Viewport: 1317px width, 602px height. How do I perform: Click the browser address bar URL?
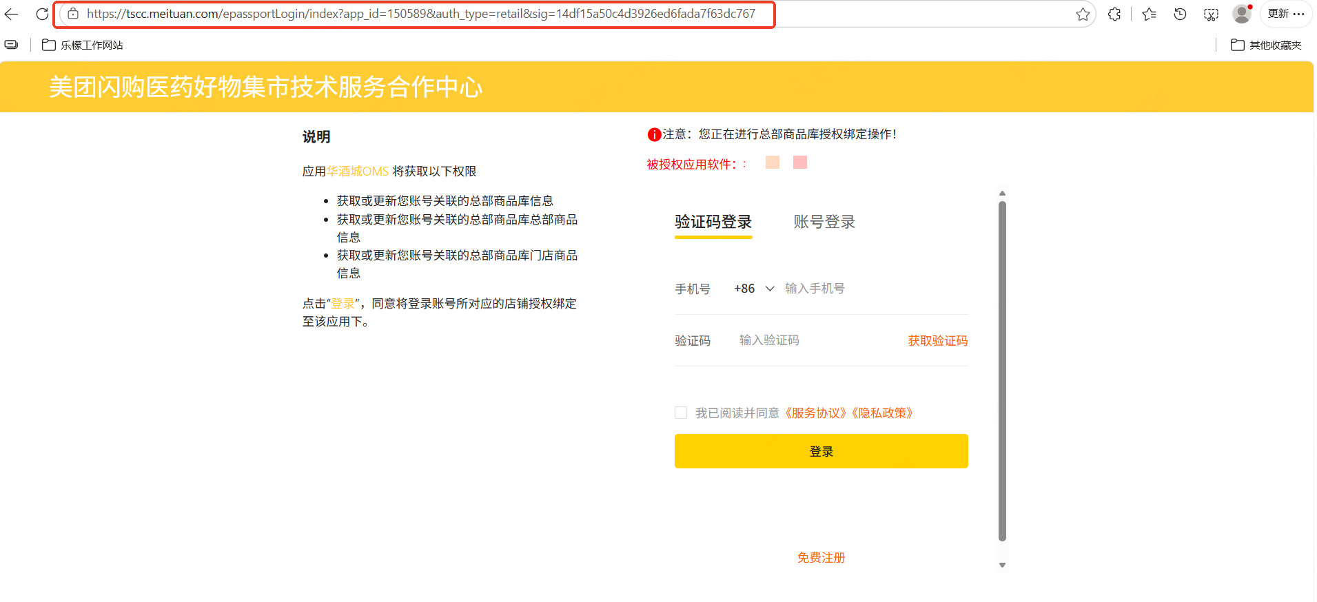tap(421, 14)
